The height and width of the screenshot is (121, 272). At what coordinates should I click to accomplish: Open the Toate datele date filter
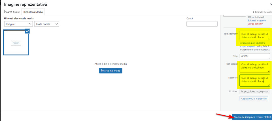point(46,24)
